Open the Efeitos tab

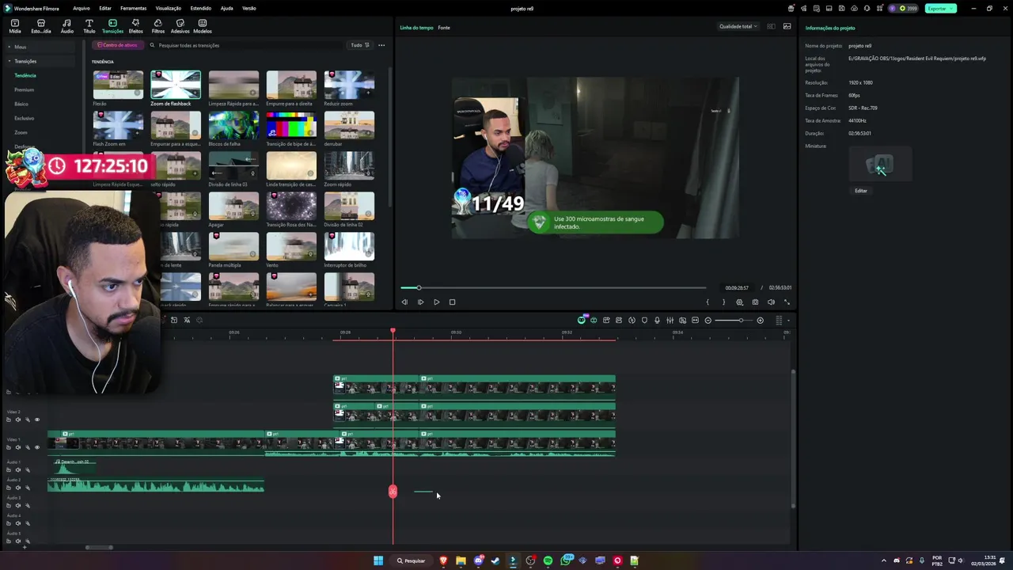(x=135, y=26)
